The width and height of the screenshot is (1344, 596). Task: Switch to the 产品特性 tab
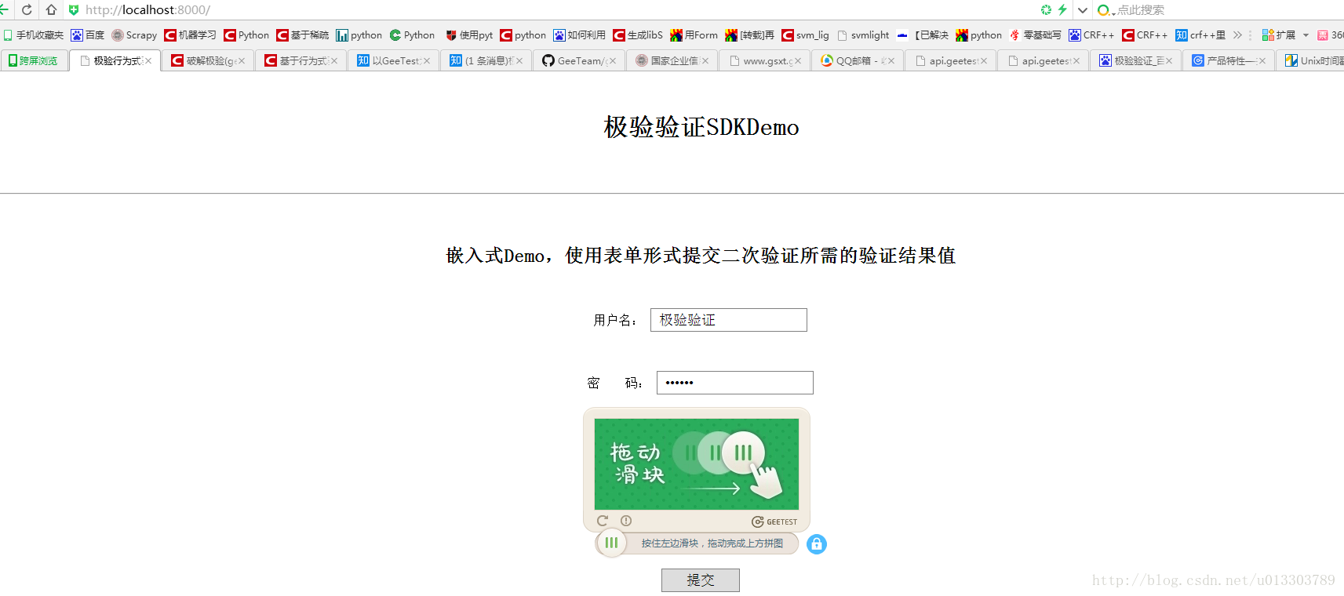[1229, 60]
